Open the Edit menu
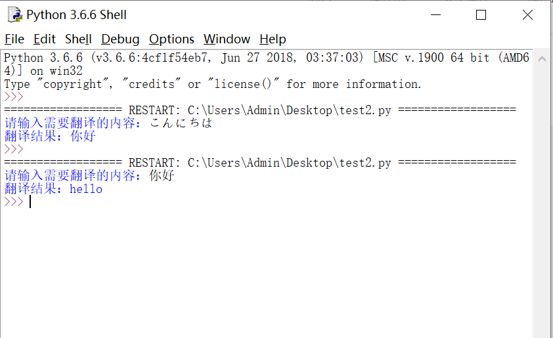553x338 pixels. coord(45,39)
